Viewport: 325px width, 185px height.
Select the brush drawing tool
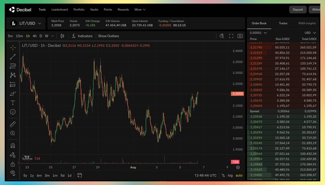tap(12, 93)
